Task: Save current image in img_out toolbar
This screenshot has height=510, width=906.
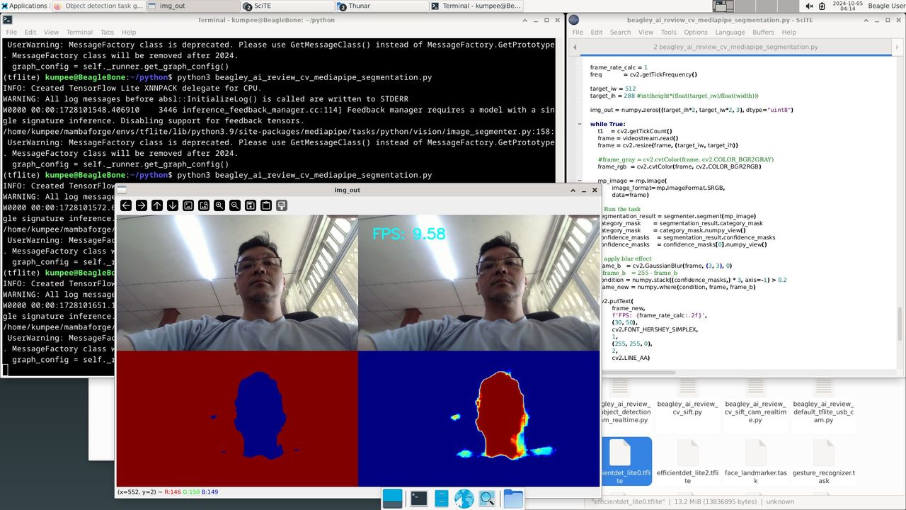Action: coord(251,205)
